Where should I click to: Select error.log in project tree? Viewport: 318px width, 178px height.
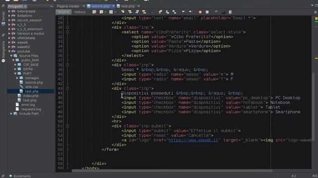pos(28,104)
